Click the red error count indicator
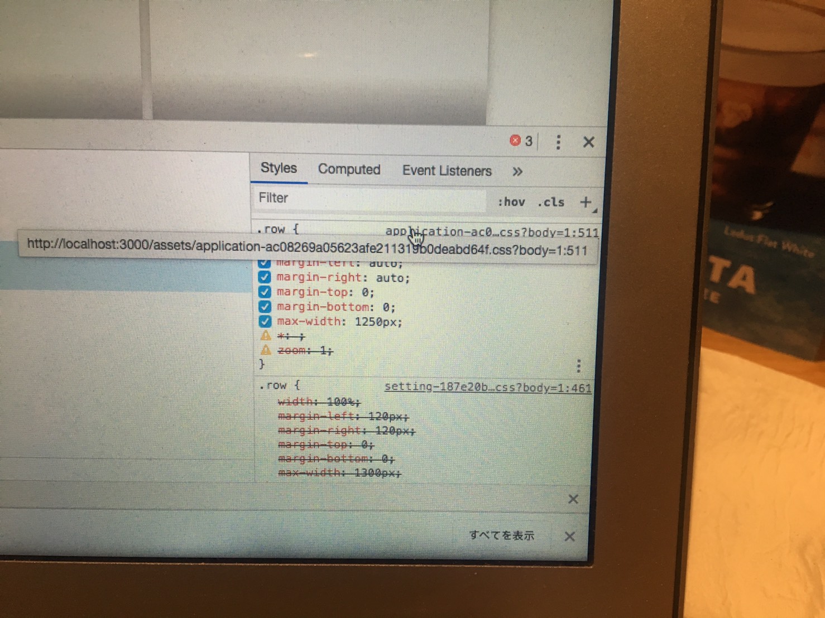Viewport: 825px width, 618px height. pos(521,141)
